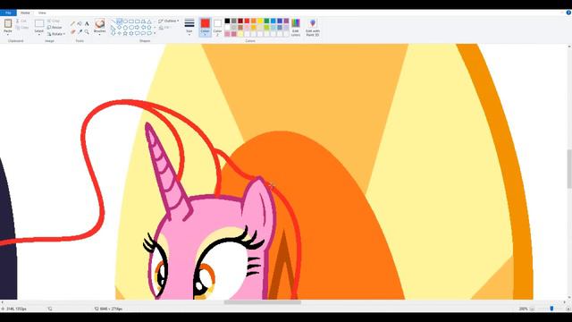The height and width of the screenshot is (322, 572).
Task: Select the Text tool
Action: 87,24
